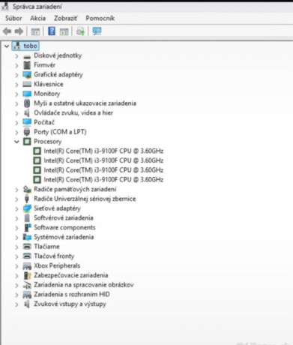Collapse the tobo root node
This screenshot has height=345, width=293.
(7, 46)
